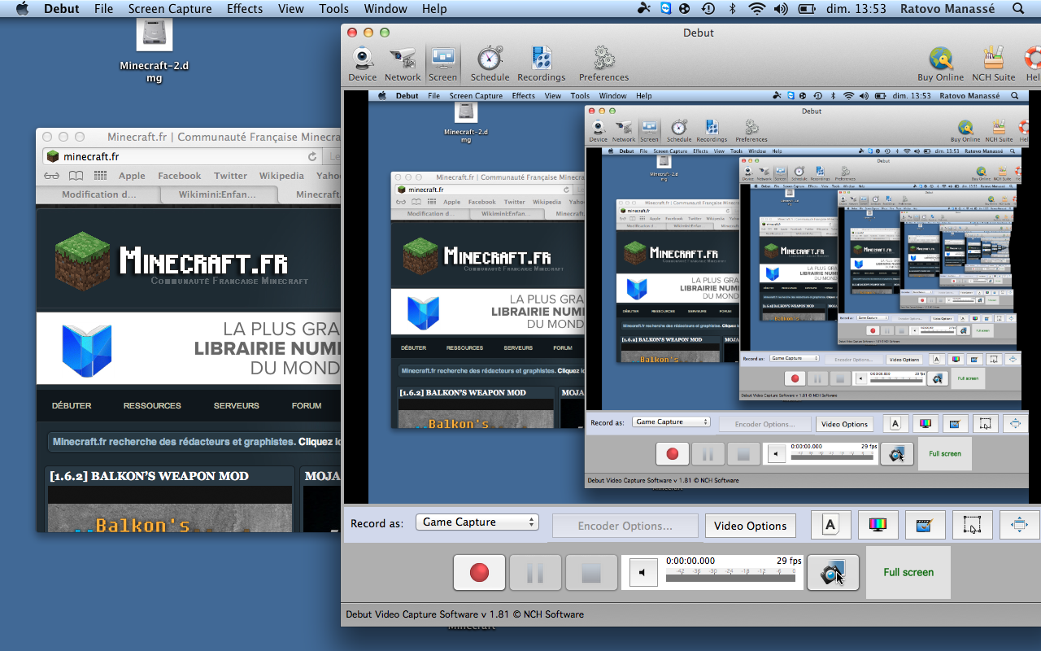Open the Twitter bookmark in Safari

click(x=231, y=176)
